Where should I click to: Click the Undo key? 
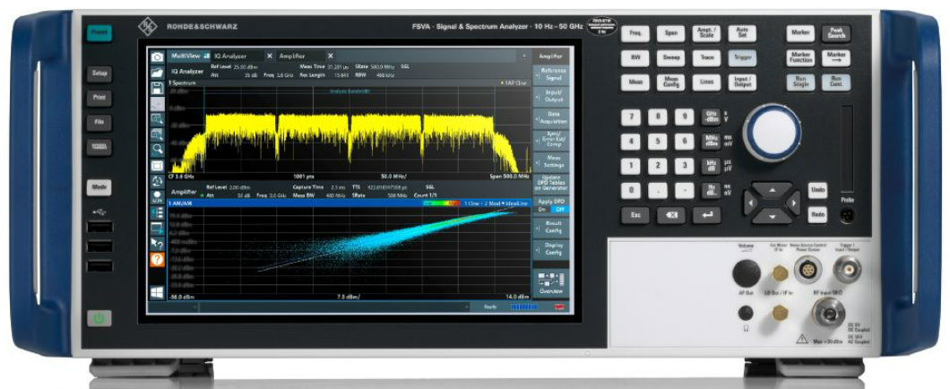(817, 191)
